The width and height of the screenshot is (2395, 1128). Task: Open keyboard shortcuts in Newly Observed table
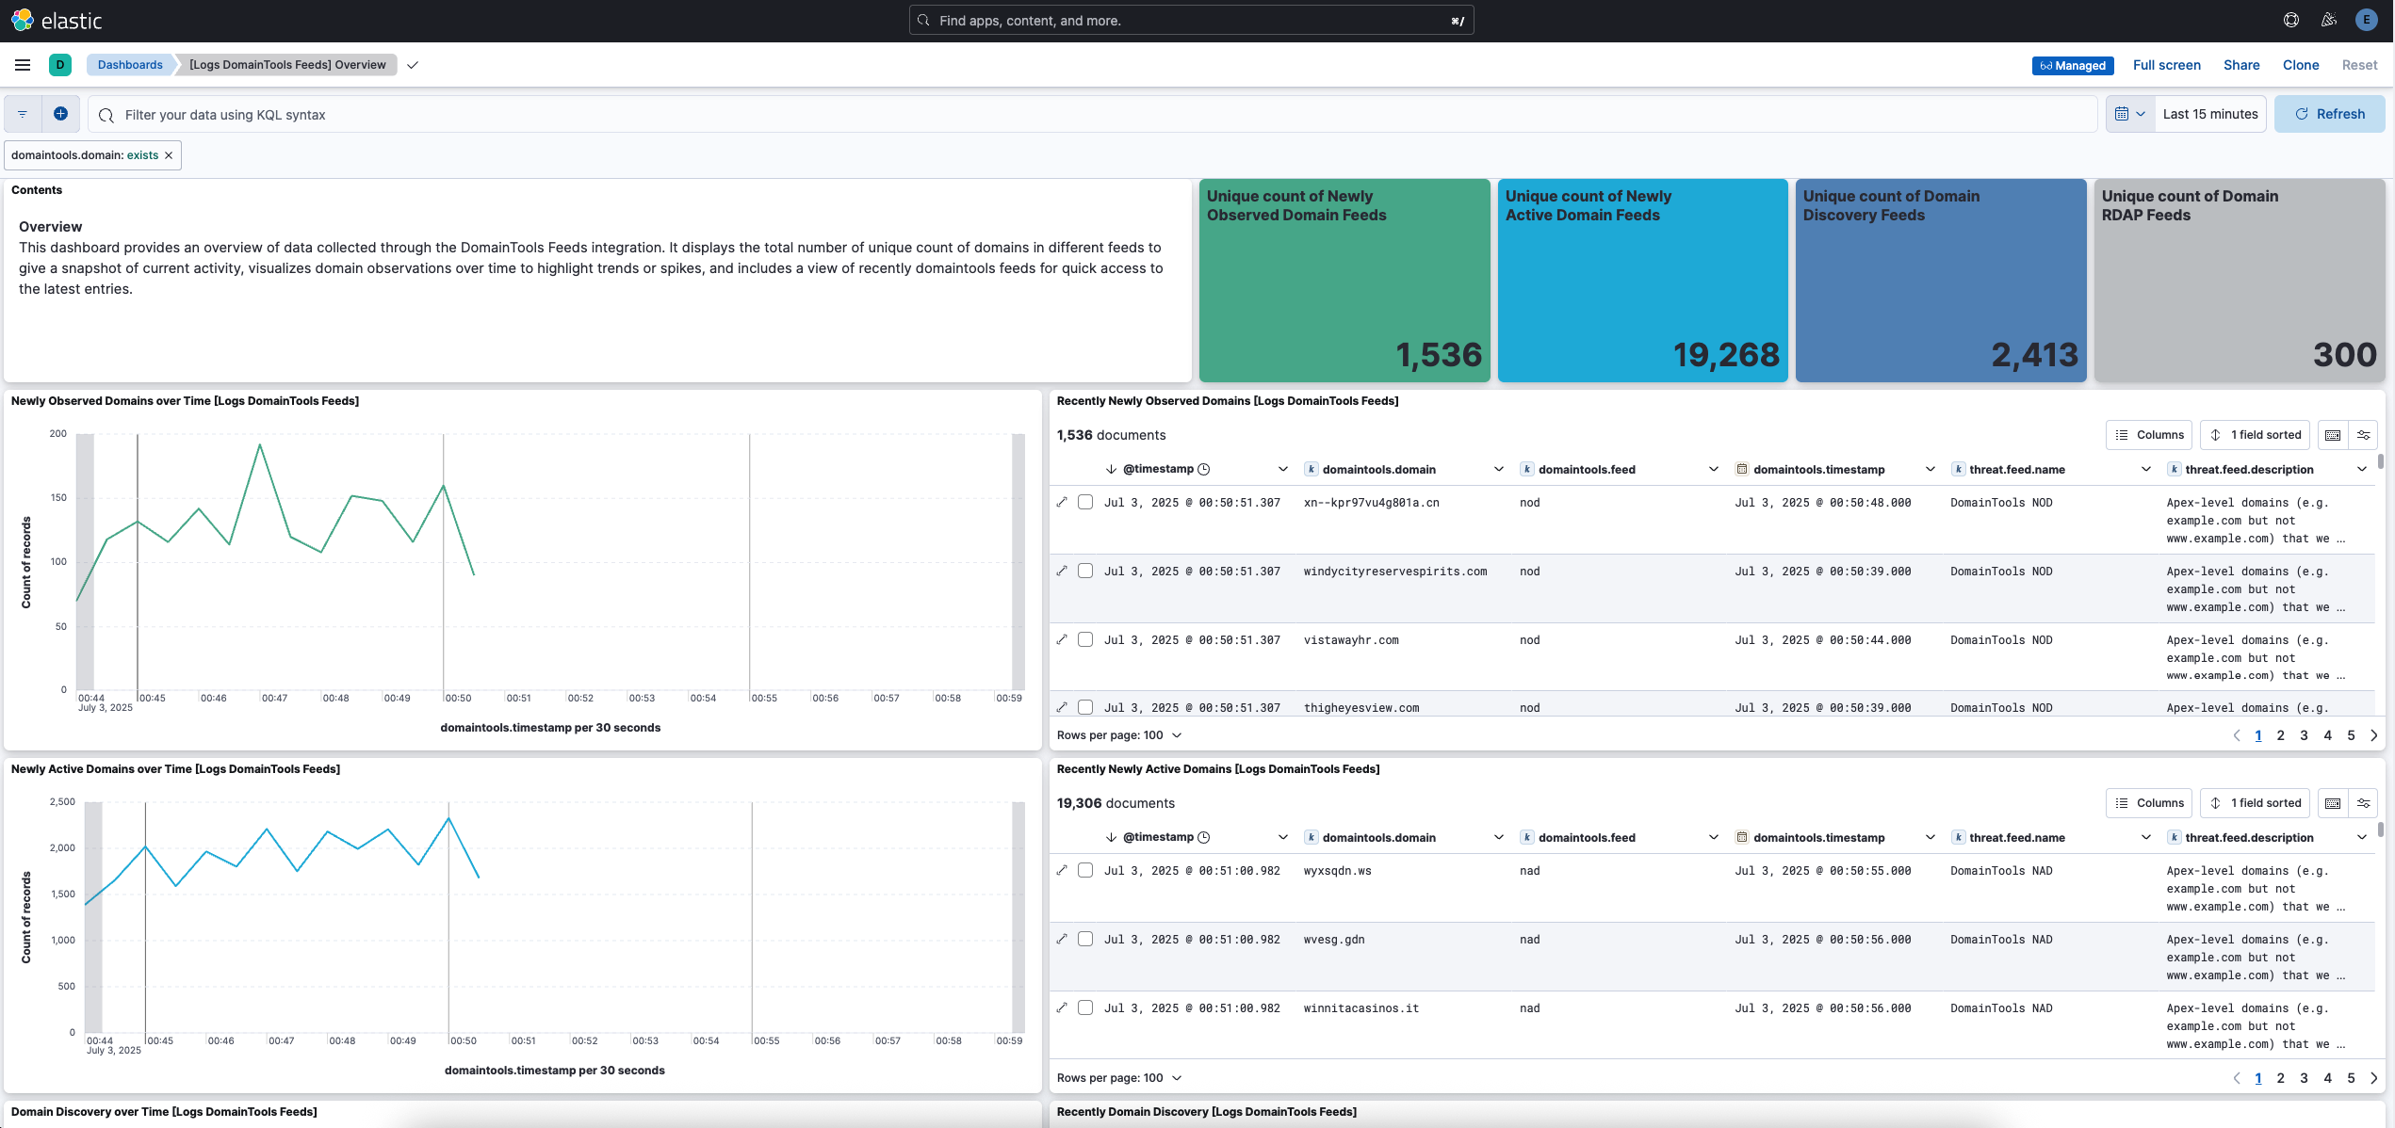coord(2333,435)
